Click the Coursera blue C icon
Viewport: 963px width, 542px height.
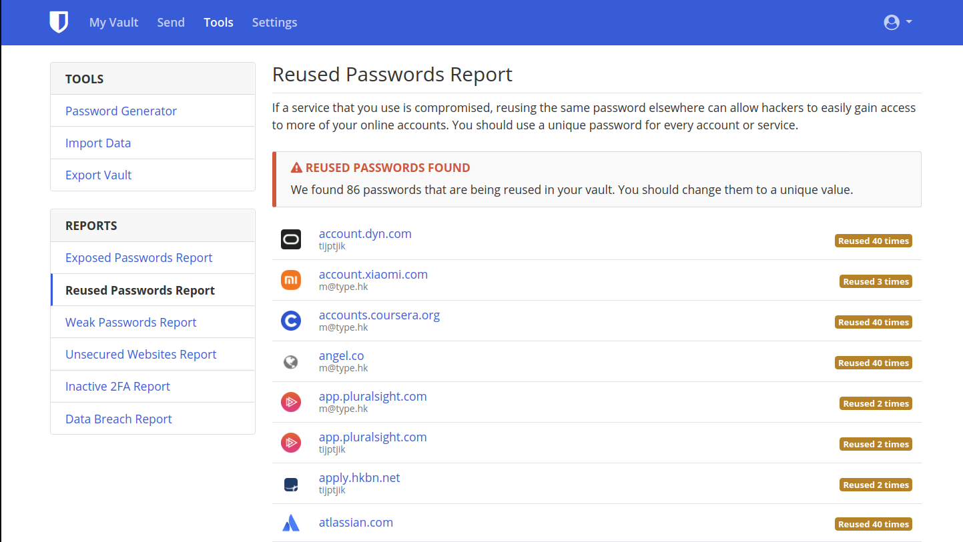point(291,321)
